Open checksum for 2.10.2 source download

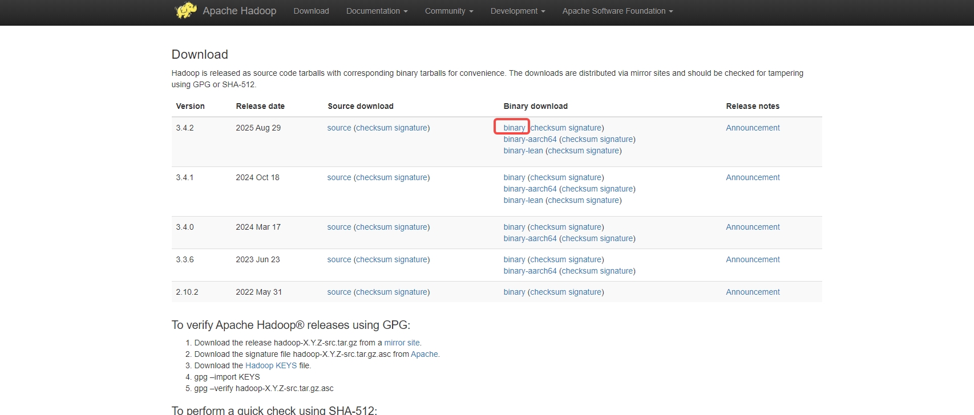point(374,292)
